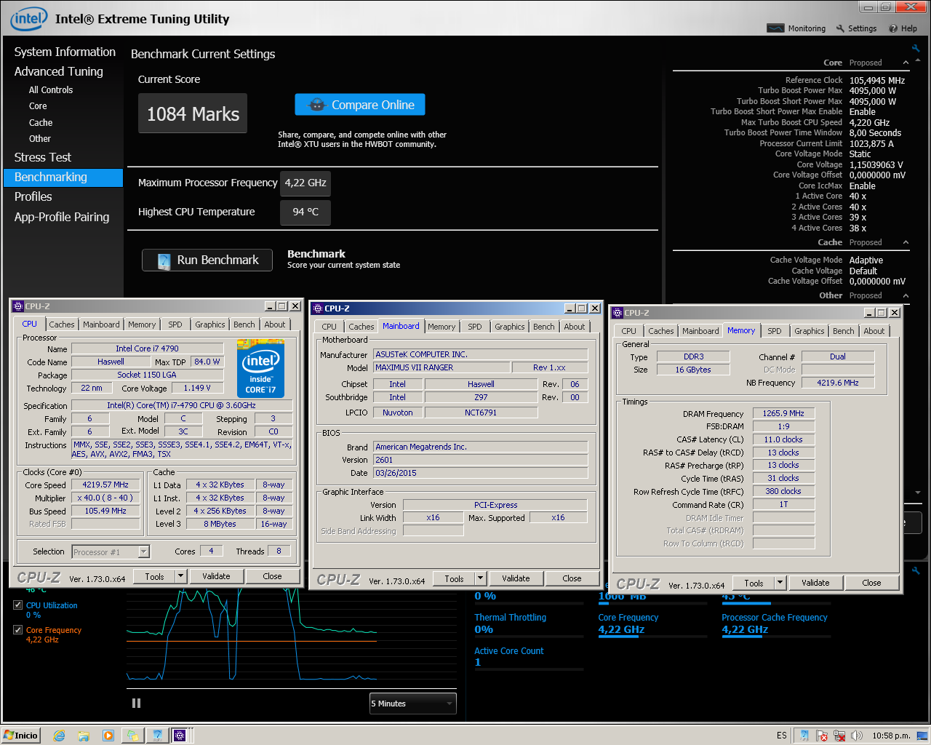Screen dimensions: 931x745
Task: Open the CPU-Z system menu icon in the CPU window
Action: click(18, 306)
